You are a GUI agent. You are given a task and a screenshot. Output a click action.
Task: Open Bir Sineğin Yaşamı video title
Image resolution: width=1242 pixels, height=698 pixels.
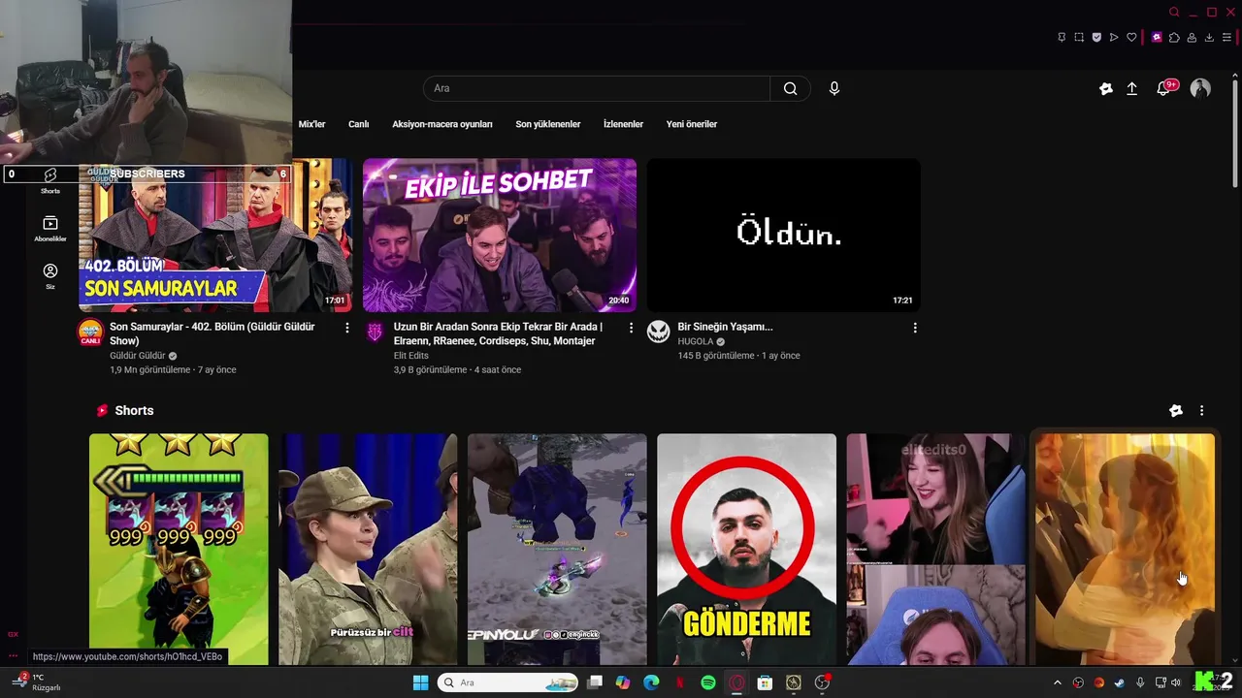(725, 327)
